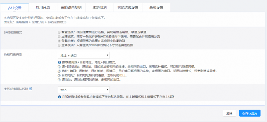
Task: Open the 地址 + 端口 balance type dropdown
Action: (84, 55)
